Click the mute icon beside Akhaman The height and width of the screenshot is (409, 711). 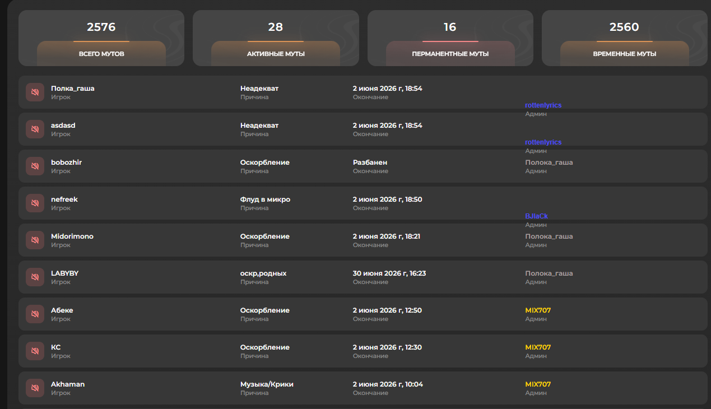(x=35, y=388)
